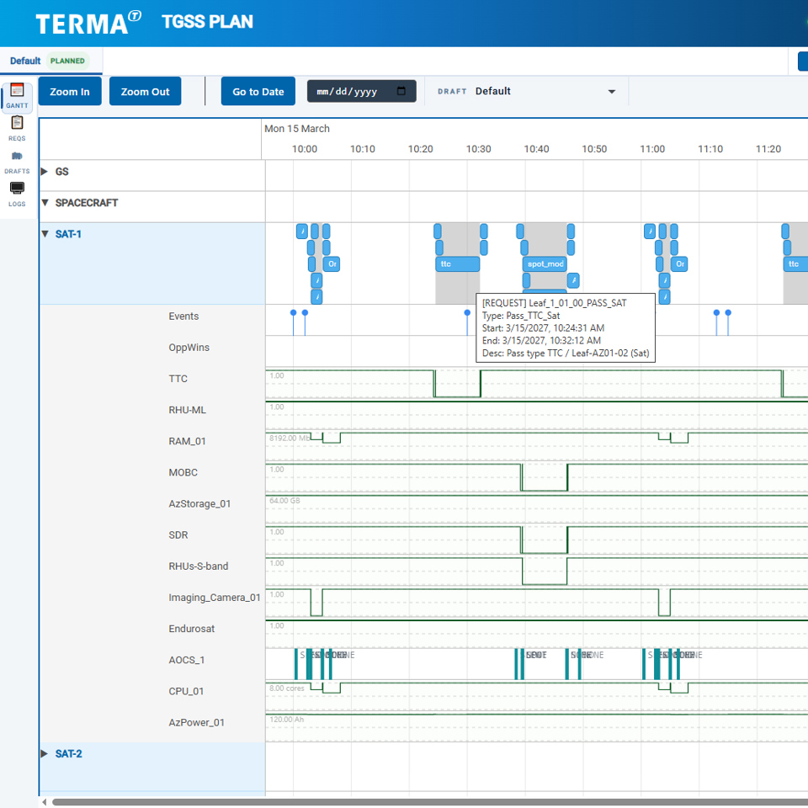Click the Terma logo
This screenshot has height=808, width=808.
pos(88,24)
